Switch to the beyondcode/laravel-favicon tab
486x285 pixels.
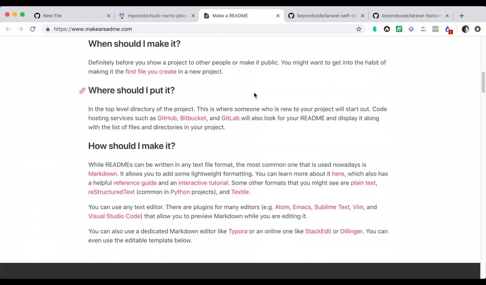tap(410, 16)
